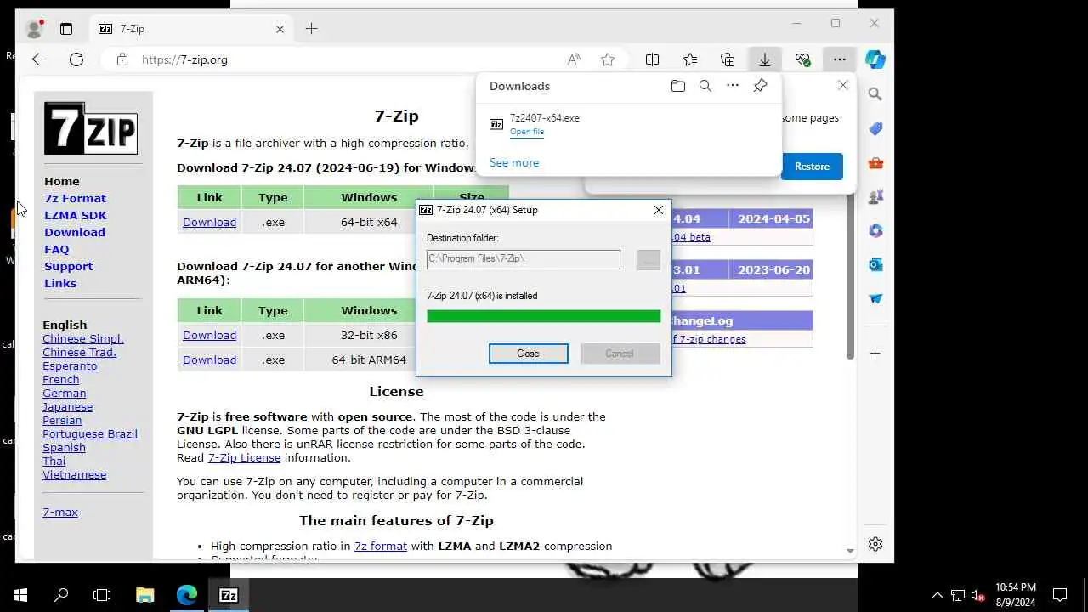This screenshot has height=612, width=1088.
Task: Open Edge Settings and more menu
Action: [840, 59]
